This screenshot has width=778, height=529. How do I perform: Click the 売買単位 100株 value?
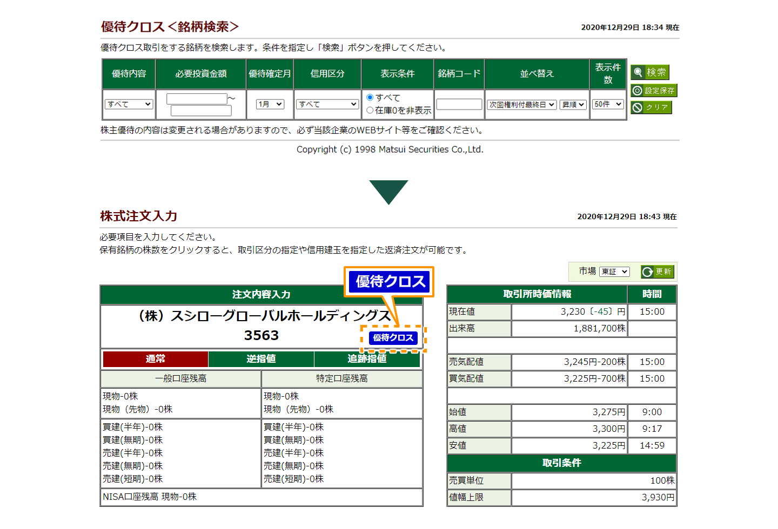pyautogui.click(x=662, y=480)
